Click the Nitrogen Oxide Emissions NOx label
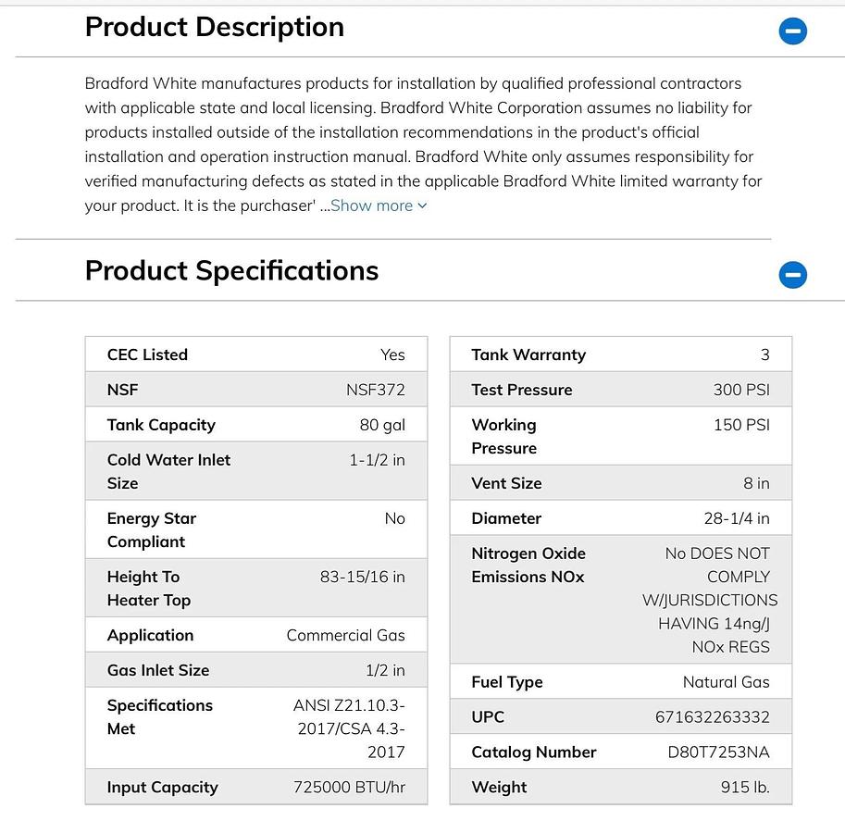845x833 pixels. (x=528, y=565)
